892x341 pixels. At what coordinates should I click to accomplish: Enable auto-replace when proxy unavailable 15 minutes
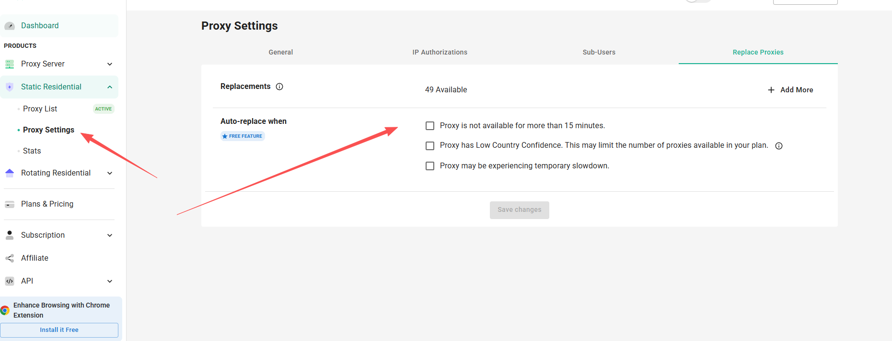point(430,126)
